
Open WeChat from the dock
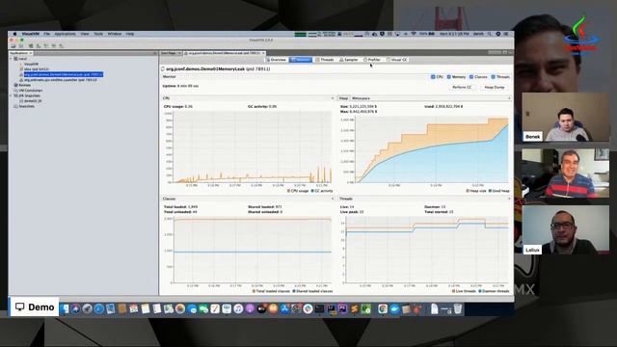203,308
